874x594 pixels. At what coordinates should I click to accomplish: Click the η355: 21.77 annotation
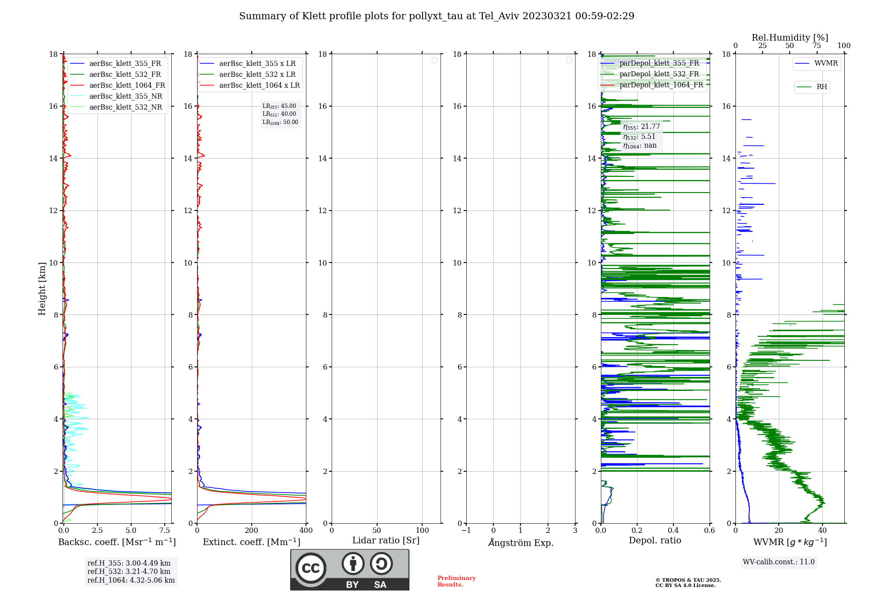[642, 127]
